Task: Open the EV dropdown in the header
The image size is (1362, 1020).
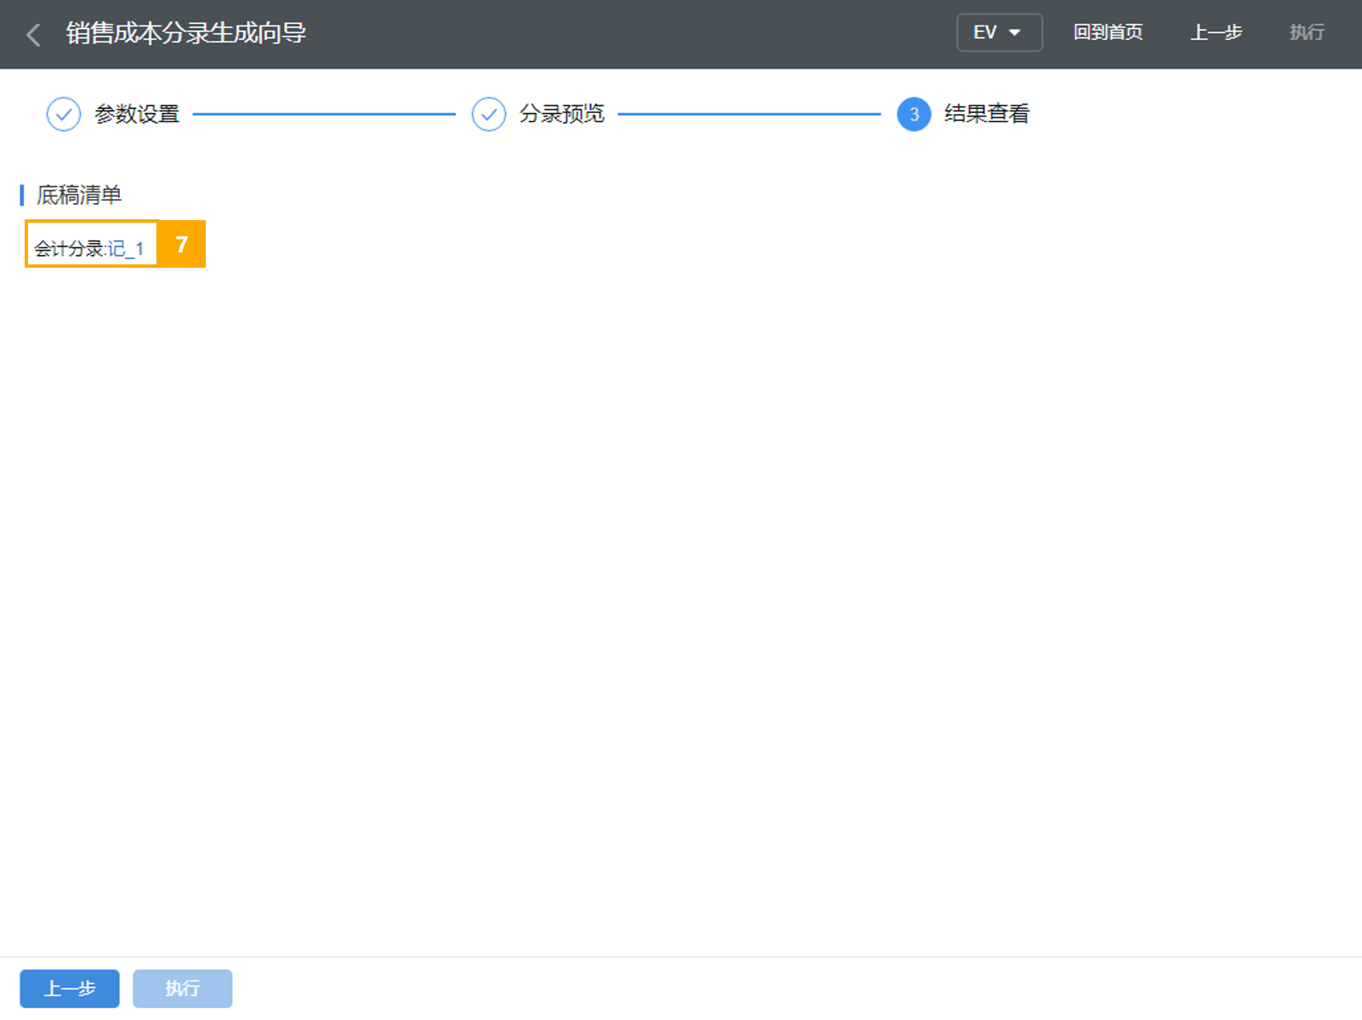Action: 999,32
